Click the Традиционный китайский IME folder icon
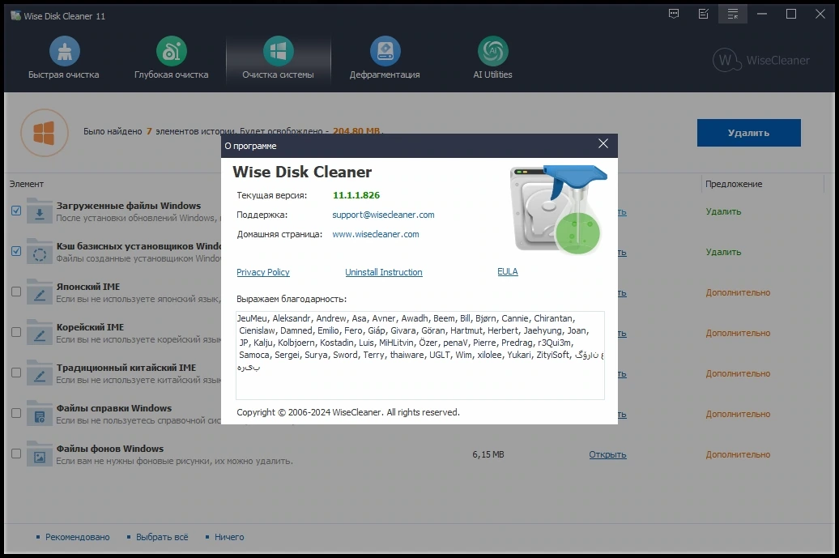The image size is (839, 558). click(x=39, y=374)
